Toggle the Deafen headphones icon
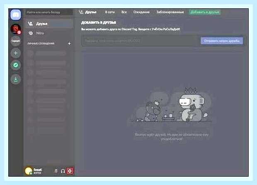 tap(63, 171)
